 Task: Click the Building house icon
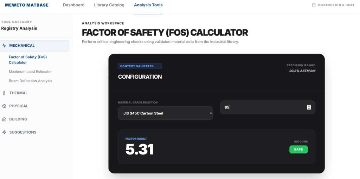pyautogui.click(x=5, y=119)
